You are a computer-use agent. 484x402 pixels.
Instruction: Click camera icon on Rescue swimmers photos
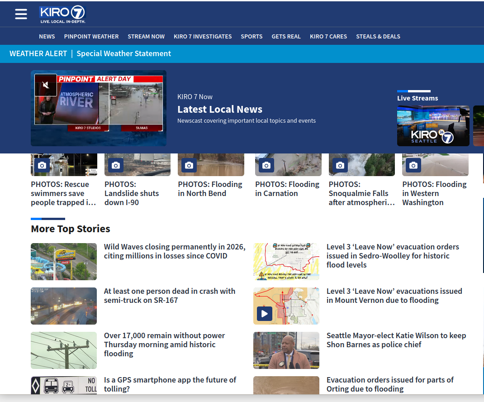coord(42,165)
